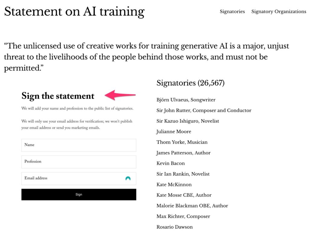Click Sir Kazuo Ishiguro, Novelist
The image size is (309, 233).
pos(188,121)
